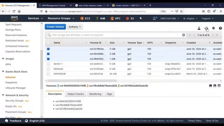The width and height of the screenshot is (224, 126).
Task: Collapse the Images sidebar section
Action: [x=3, y=58]
